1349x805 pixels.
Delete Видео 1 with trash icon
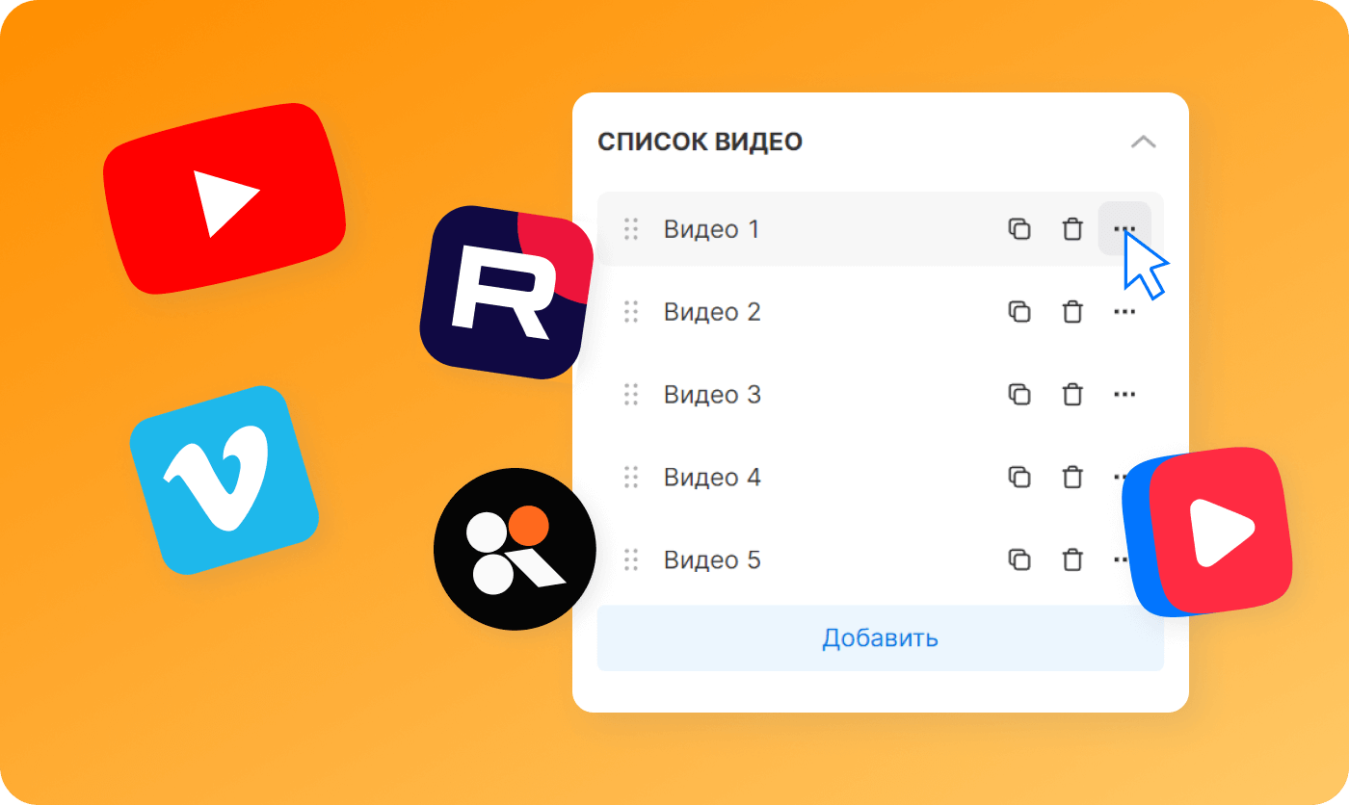point(1071,229)
